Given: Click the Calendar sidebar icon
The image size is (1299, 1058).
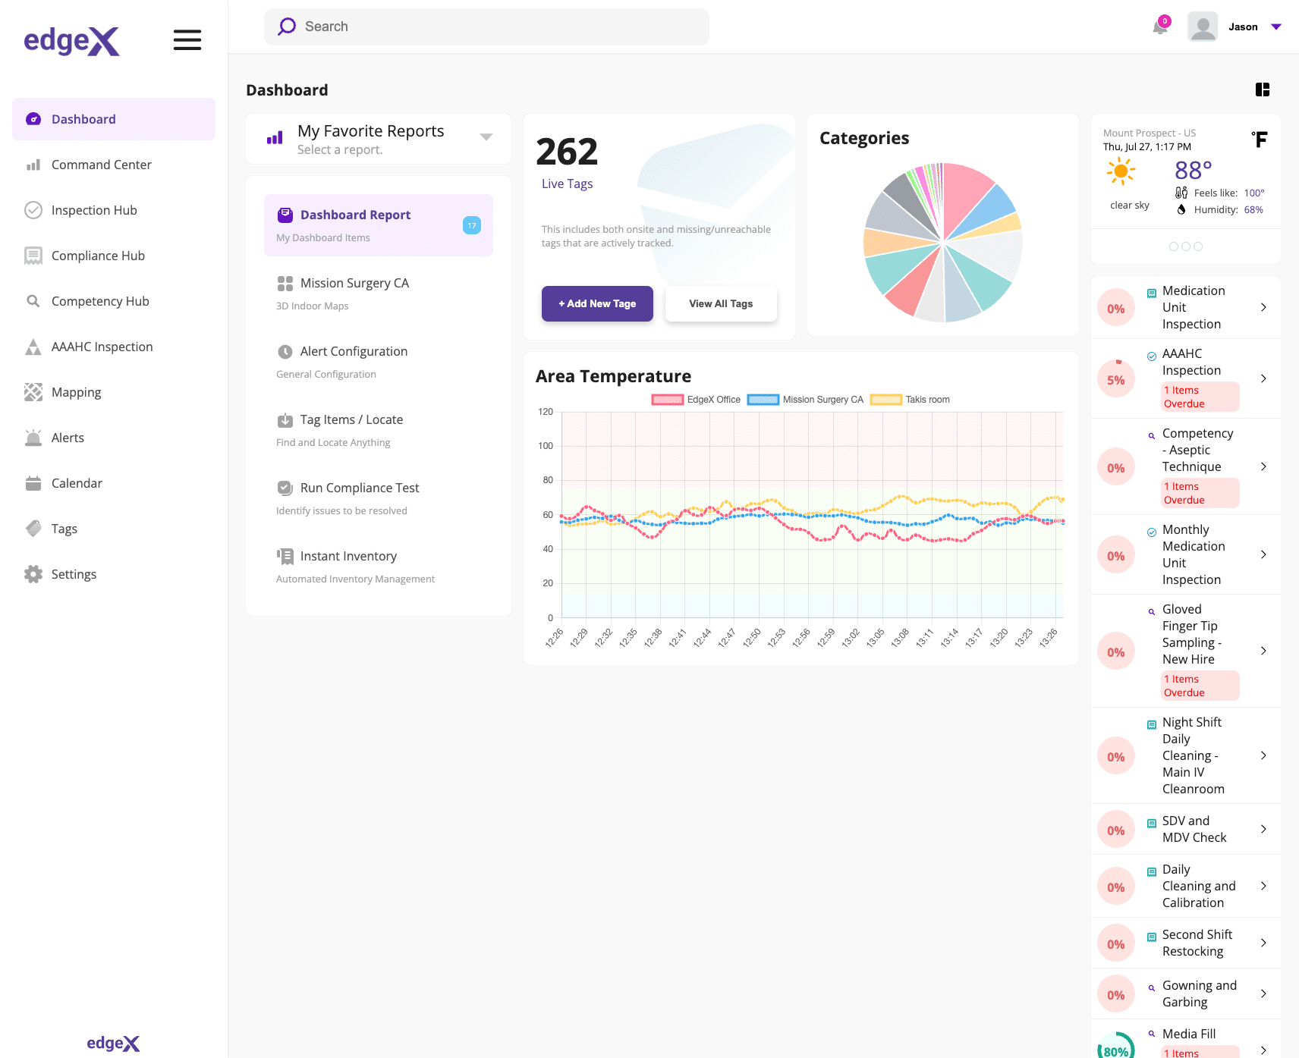Looking at the screenshot, I should pyautogui.click(x=33, y=483).
